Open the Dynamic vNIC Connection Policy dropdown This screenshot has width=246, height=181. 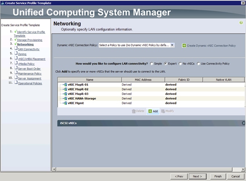(172, 45)
